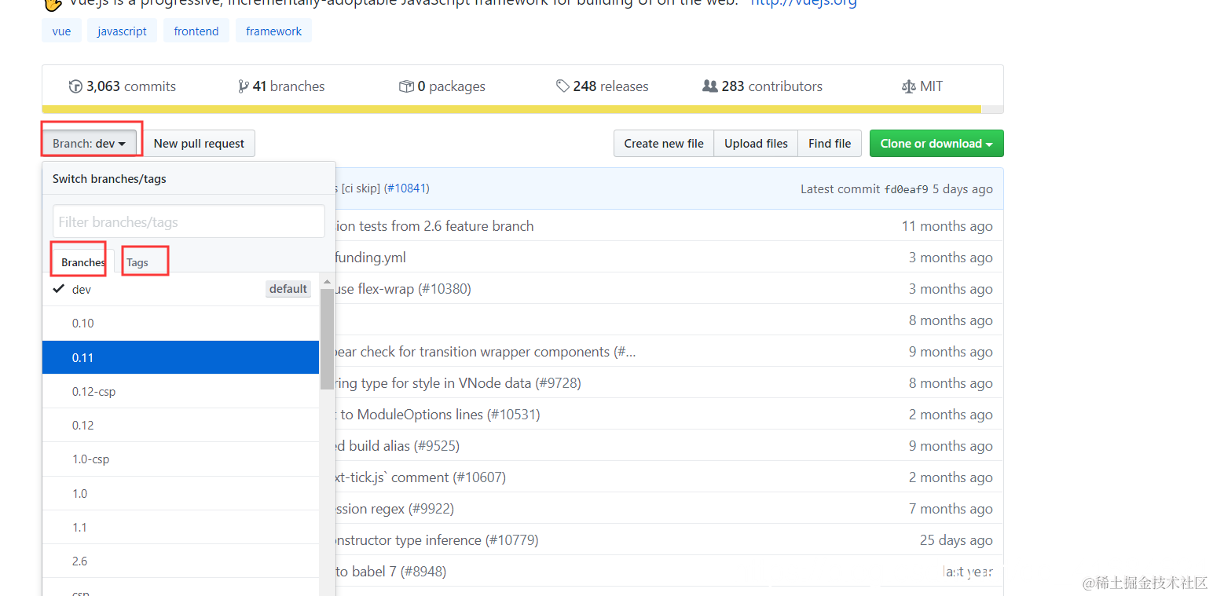This screenshot has height=596, width=1213.
Task: Select branch 0.12-csp
Action: 181,391
